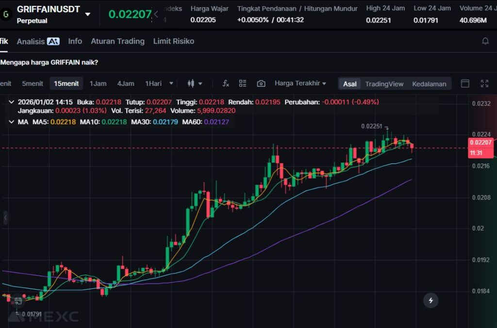The image size is (497, 328).
Task: Collapse the MA indicator legend row
Action: 11,122
